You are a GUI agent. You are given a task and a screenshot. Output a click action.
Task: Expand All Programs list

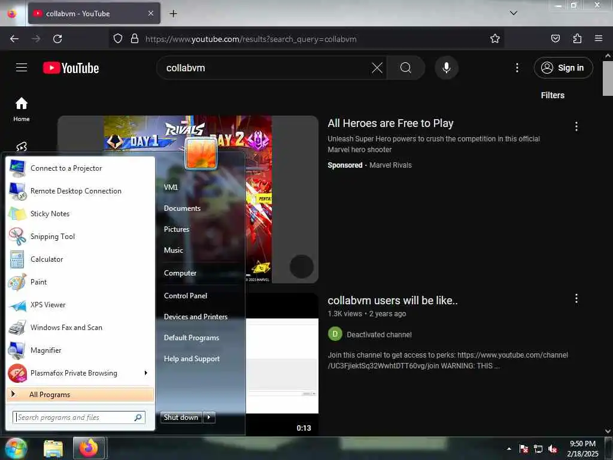pos(80,394)
